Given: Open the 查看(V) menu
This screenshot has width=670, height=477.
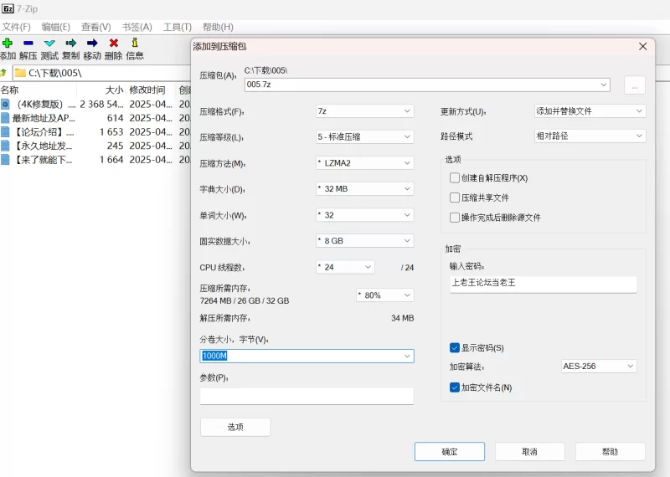Looking at the screenshot, I should tap(96, 27).
